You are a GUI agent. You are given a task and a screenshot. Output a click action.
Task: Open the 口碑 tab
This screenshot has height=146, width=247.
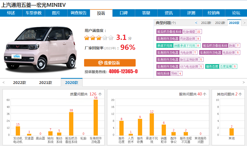click(x=124, y=13)
